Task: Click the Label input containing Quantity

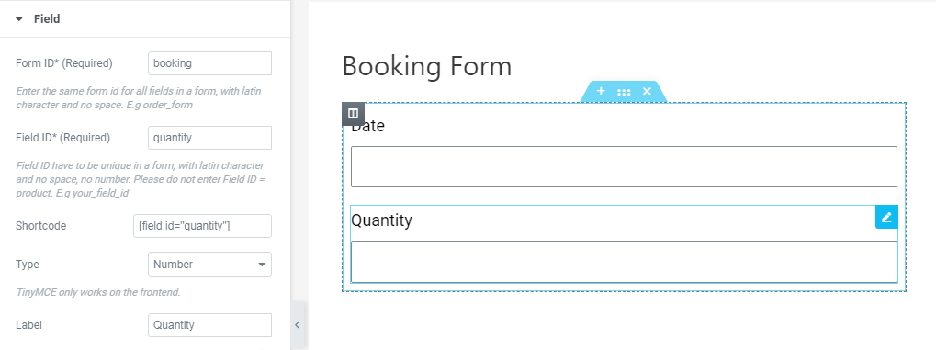Action: (209, 325)
